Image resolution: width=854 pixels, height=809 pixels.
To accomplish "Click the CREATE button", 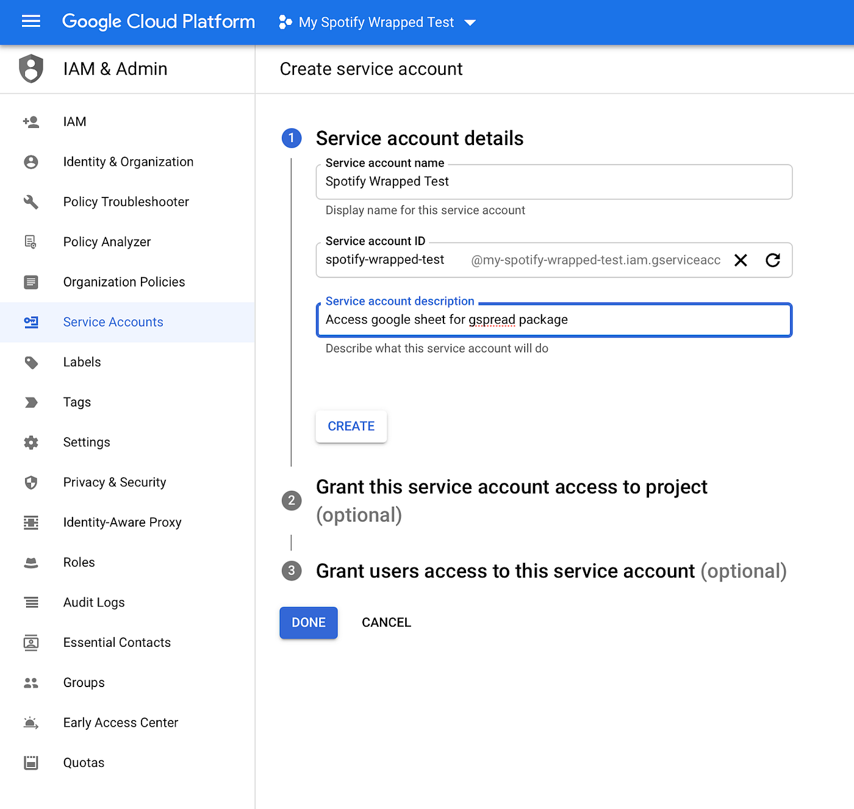I will (x=351, y=427).
